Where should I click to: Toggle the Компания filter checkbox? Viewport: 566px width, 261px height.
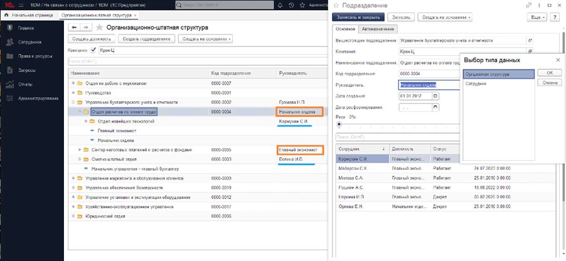(93, 50)
